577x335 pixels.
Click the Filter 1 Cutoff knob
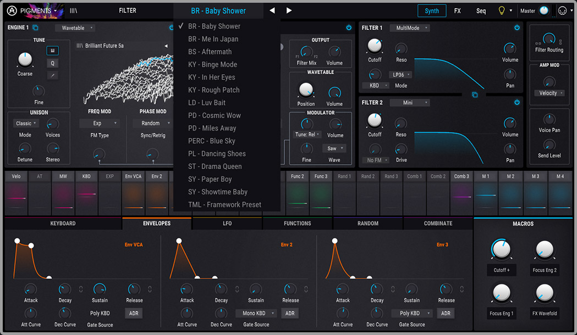point(375,46)
